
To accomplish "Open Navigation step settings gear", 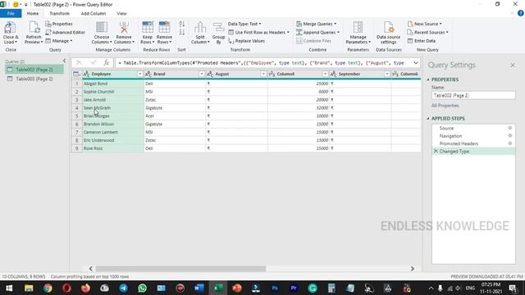I will point(510,136).
